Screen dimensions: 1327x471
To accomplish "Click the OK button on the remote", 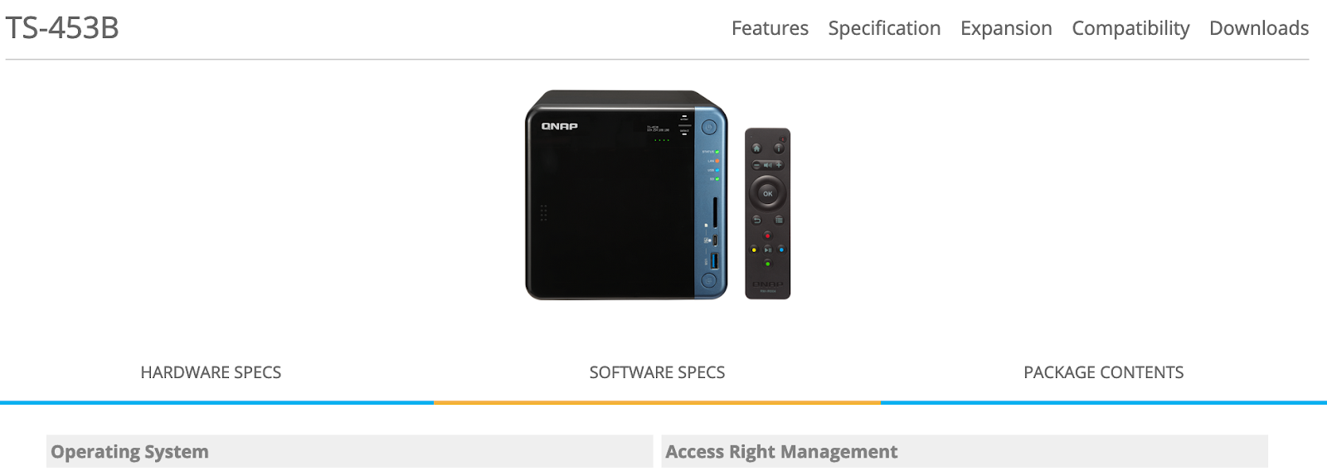I will click(x=767, y=193).
